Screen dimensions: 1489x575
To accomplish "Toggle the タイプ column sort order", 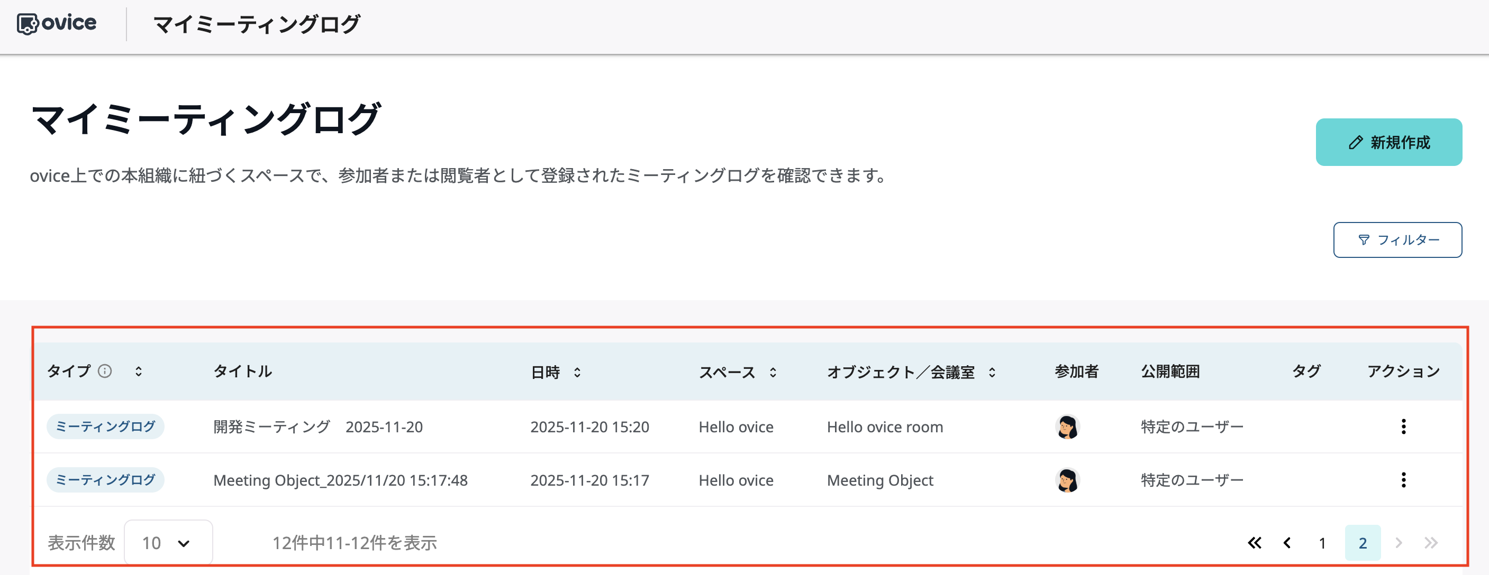I will 139,371.
